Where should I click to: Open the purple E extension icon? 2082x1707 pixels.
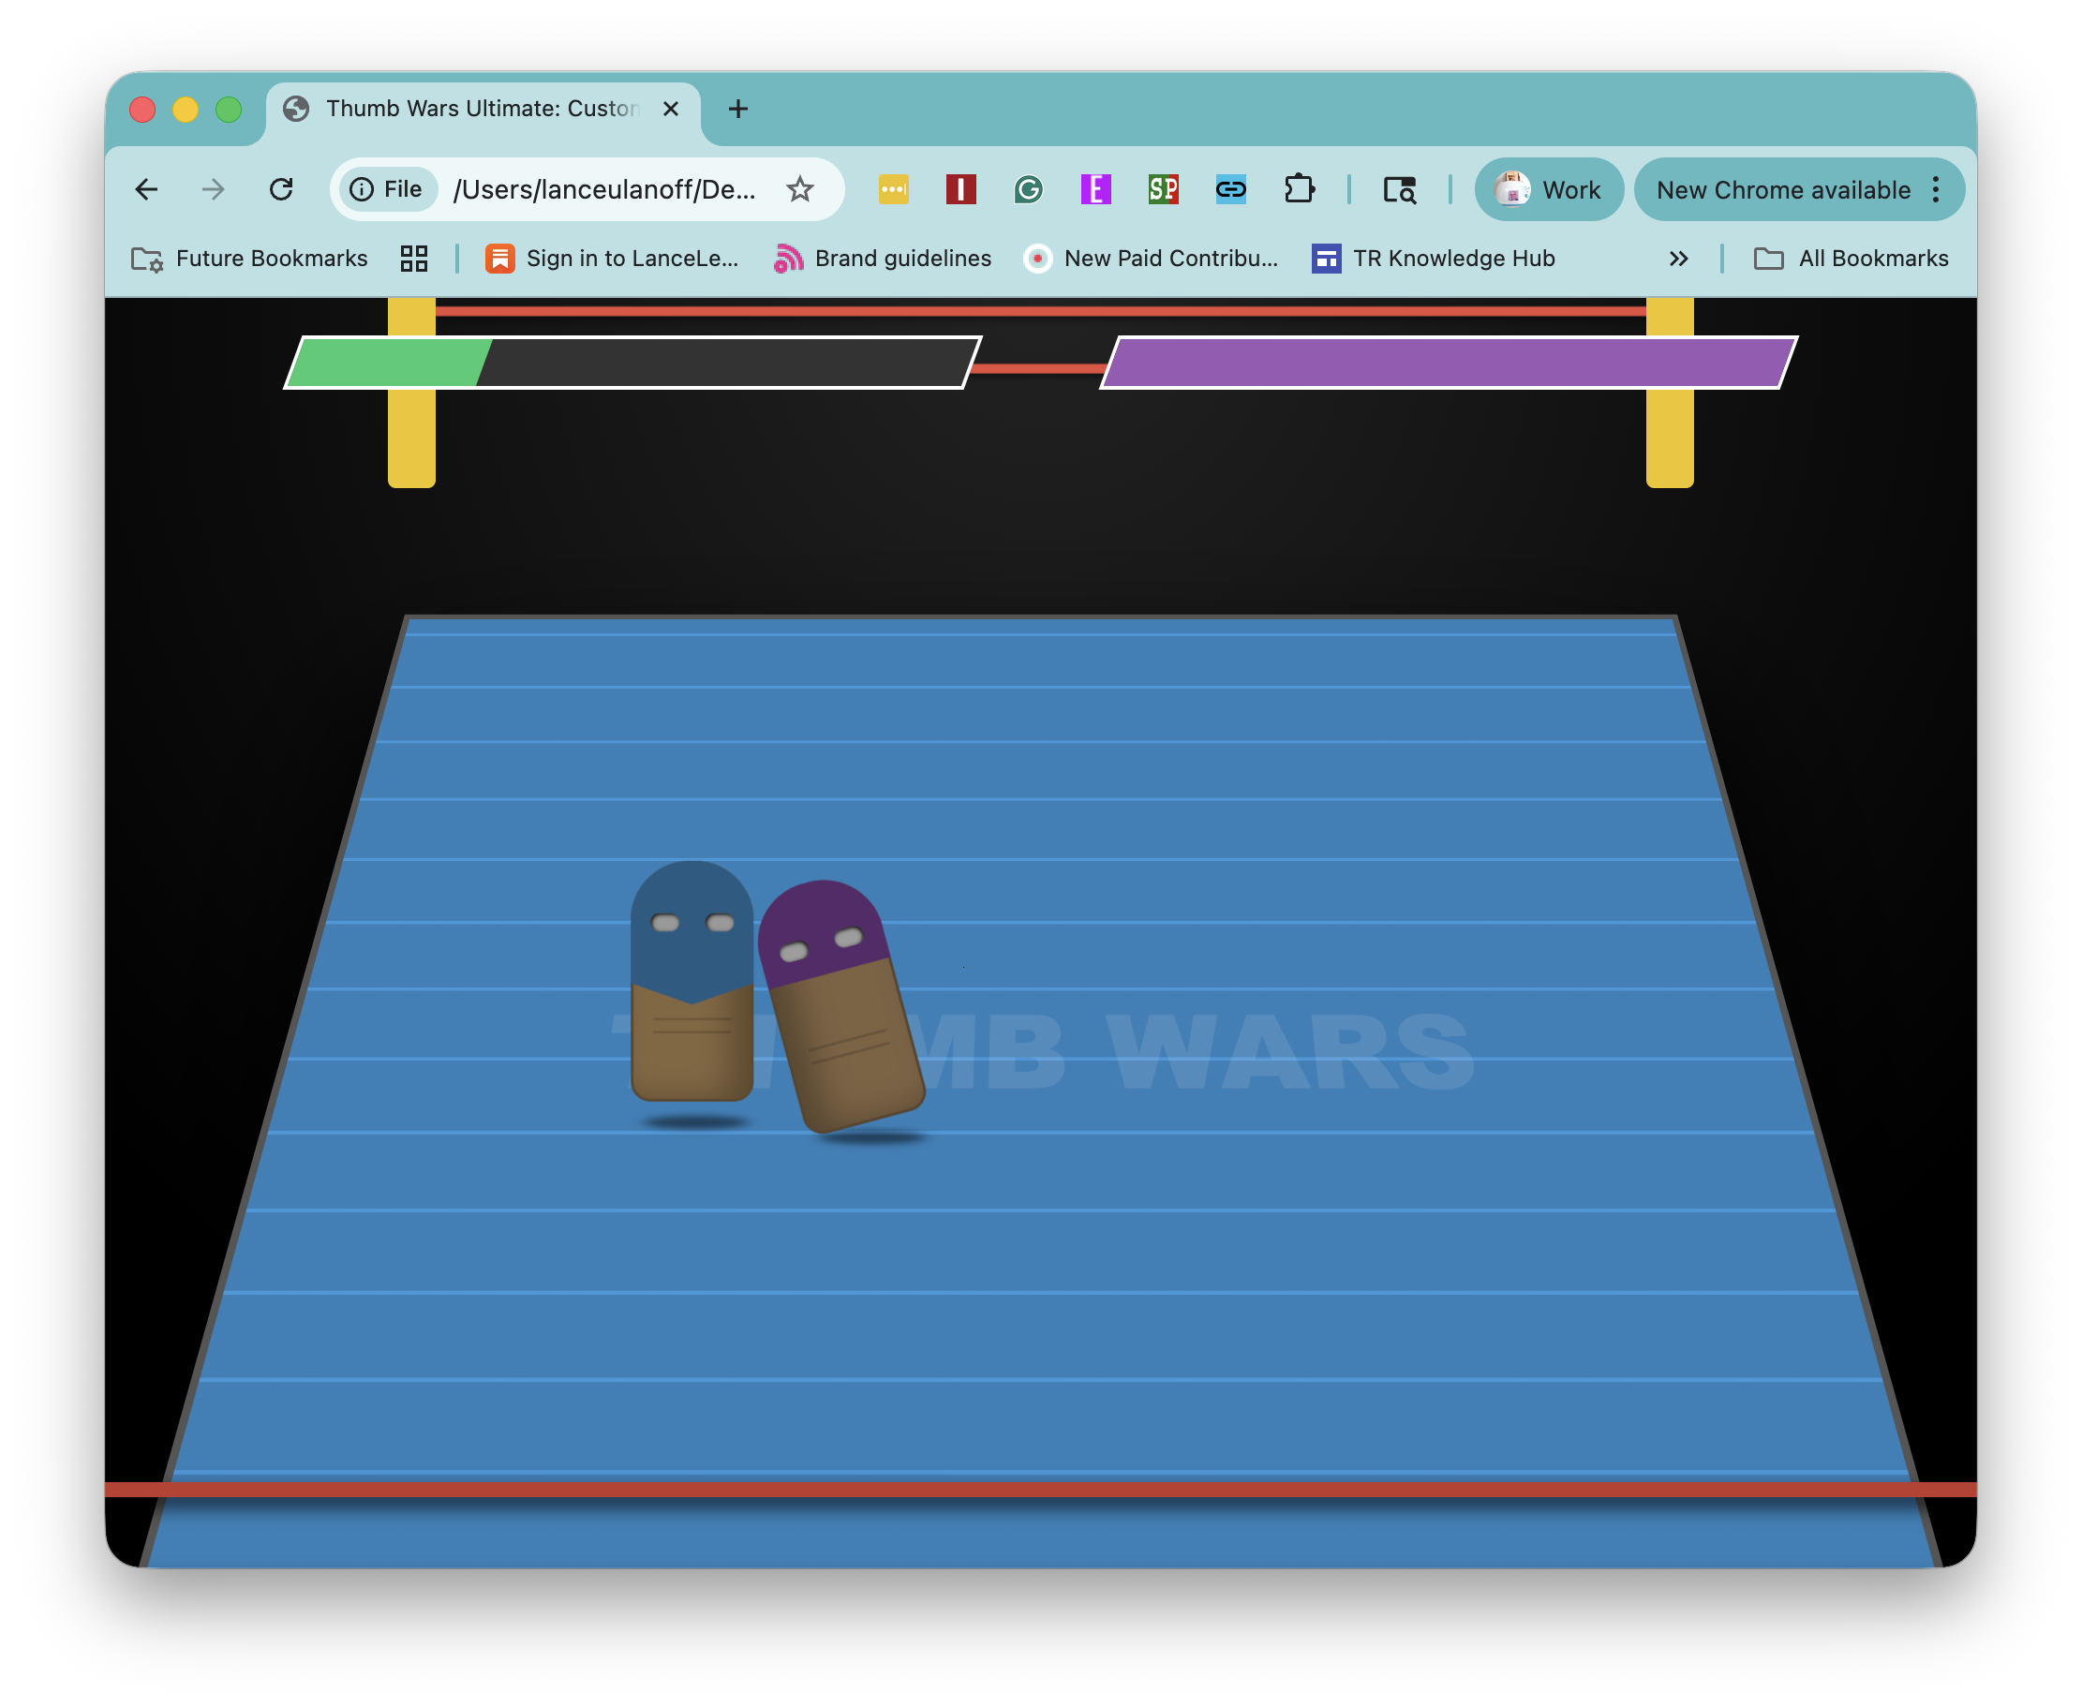(1094, 189)
